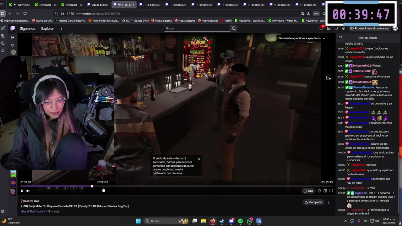Open video settings gear in player
This screenshot has height=226, width=402.
click(319, 191)
